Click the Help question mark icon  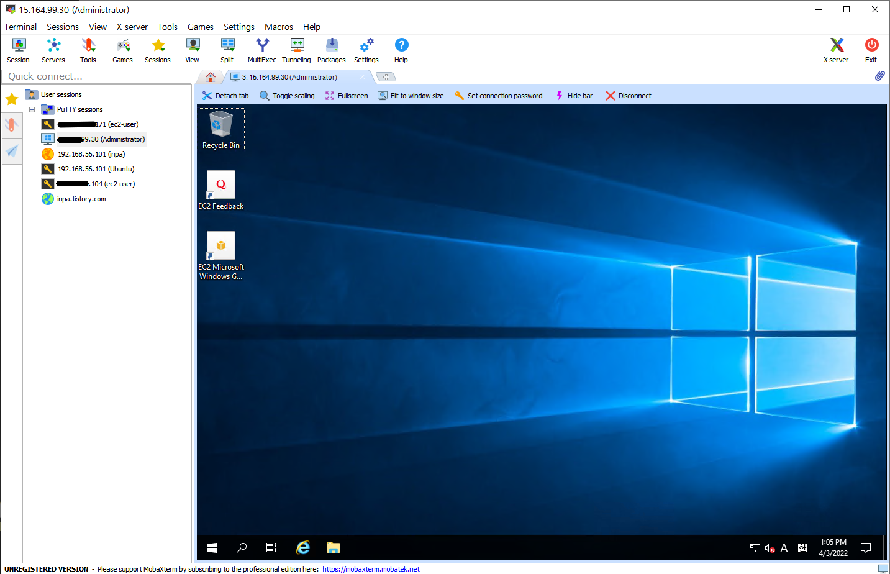pos(401,50)
